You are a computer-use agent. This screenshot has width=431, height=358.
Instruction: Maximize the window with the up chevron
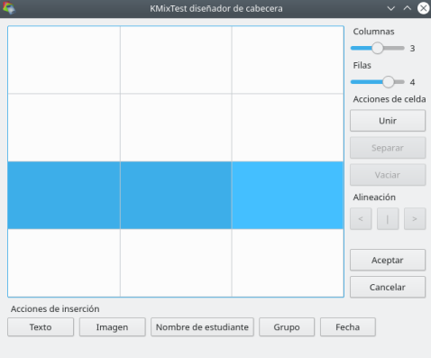pyautogui.click(x=407, y=8)
